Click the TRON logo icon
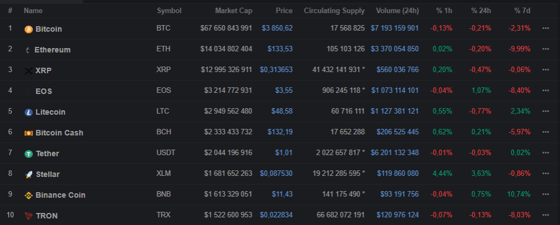560x225 pixels. tap(29, 216)
